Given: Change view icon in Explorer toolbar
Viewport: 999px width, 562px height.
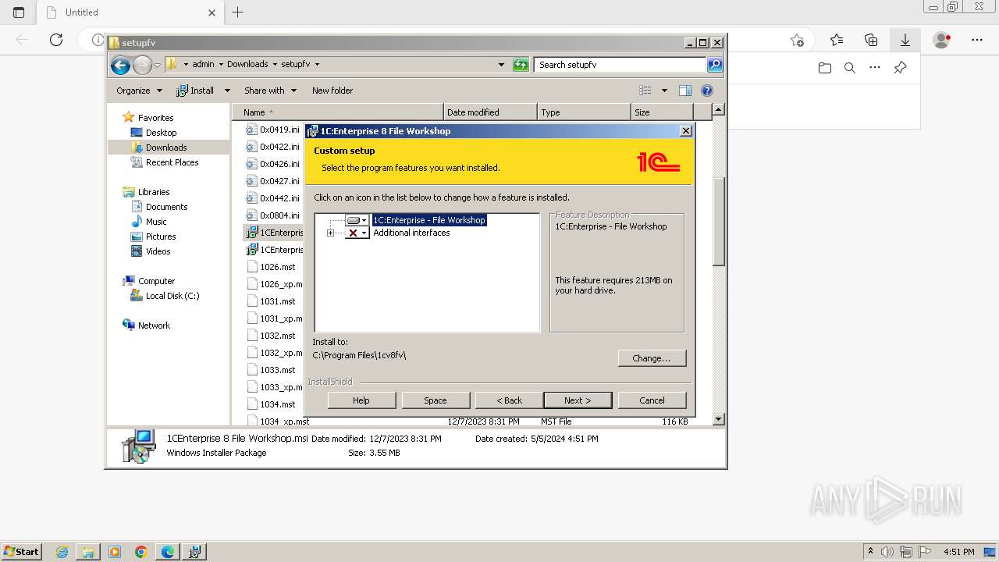Looking at the screenshot, I should tap(645, 91).
